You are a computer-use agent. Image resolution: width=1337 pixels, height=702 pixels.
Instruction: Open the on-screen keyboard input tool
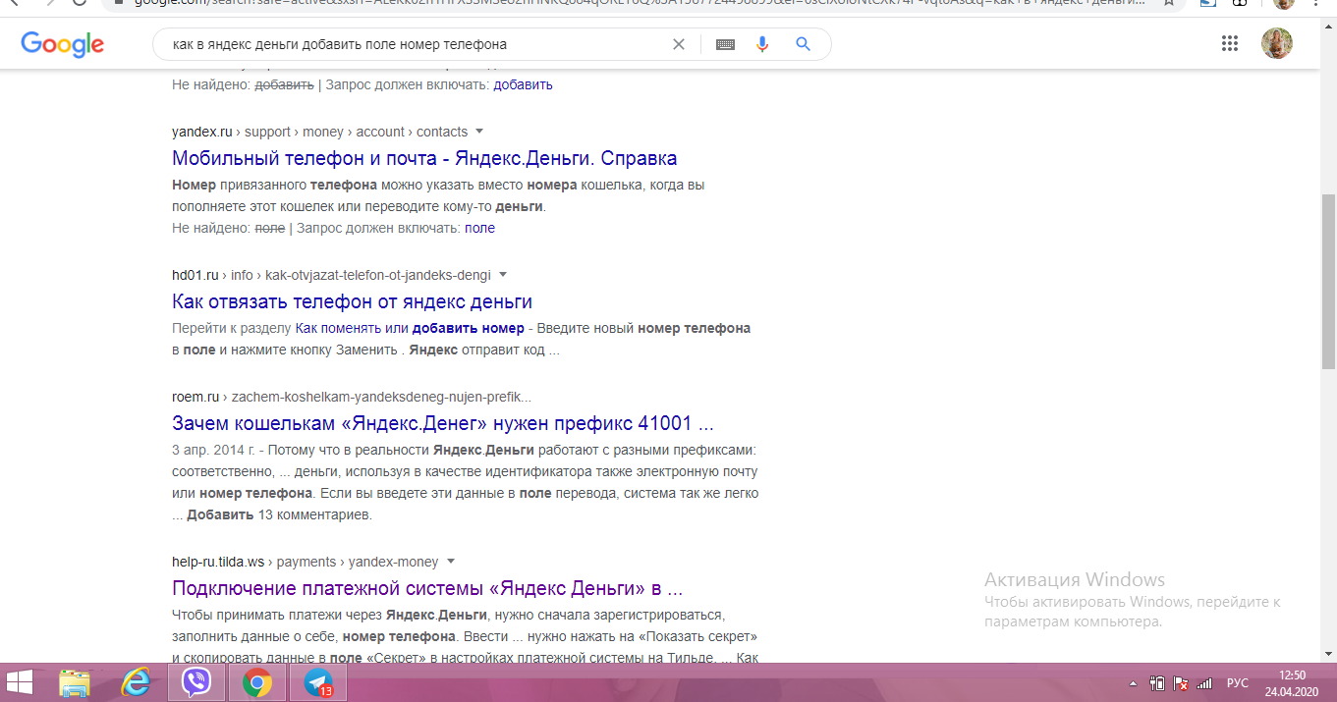coord(725,44)
